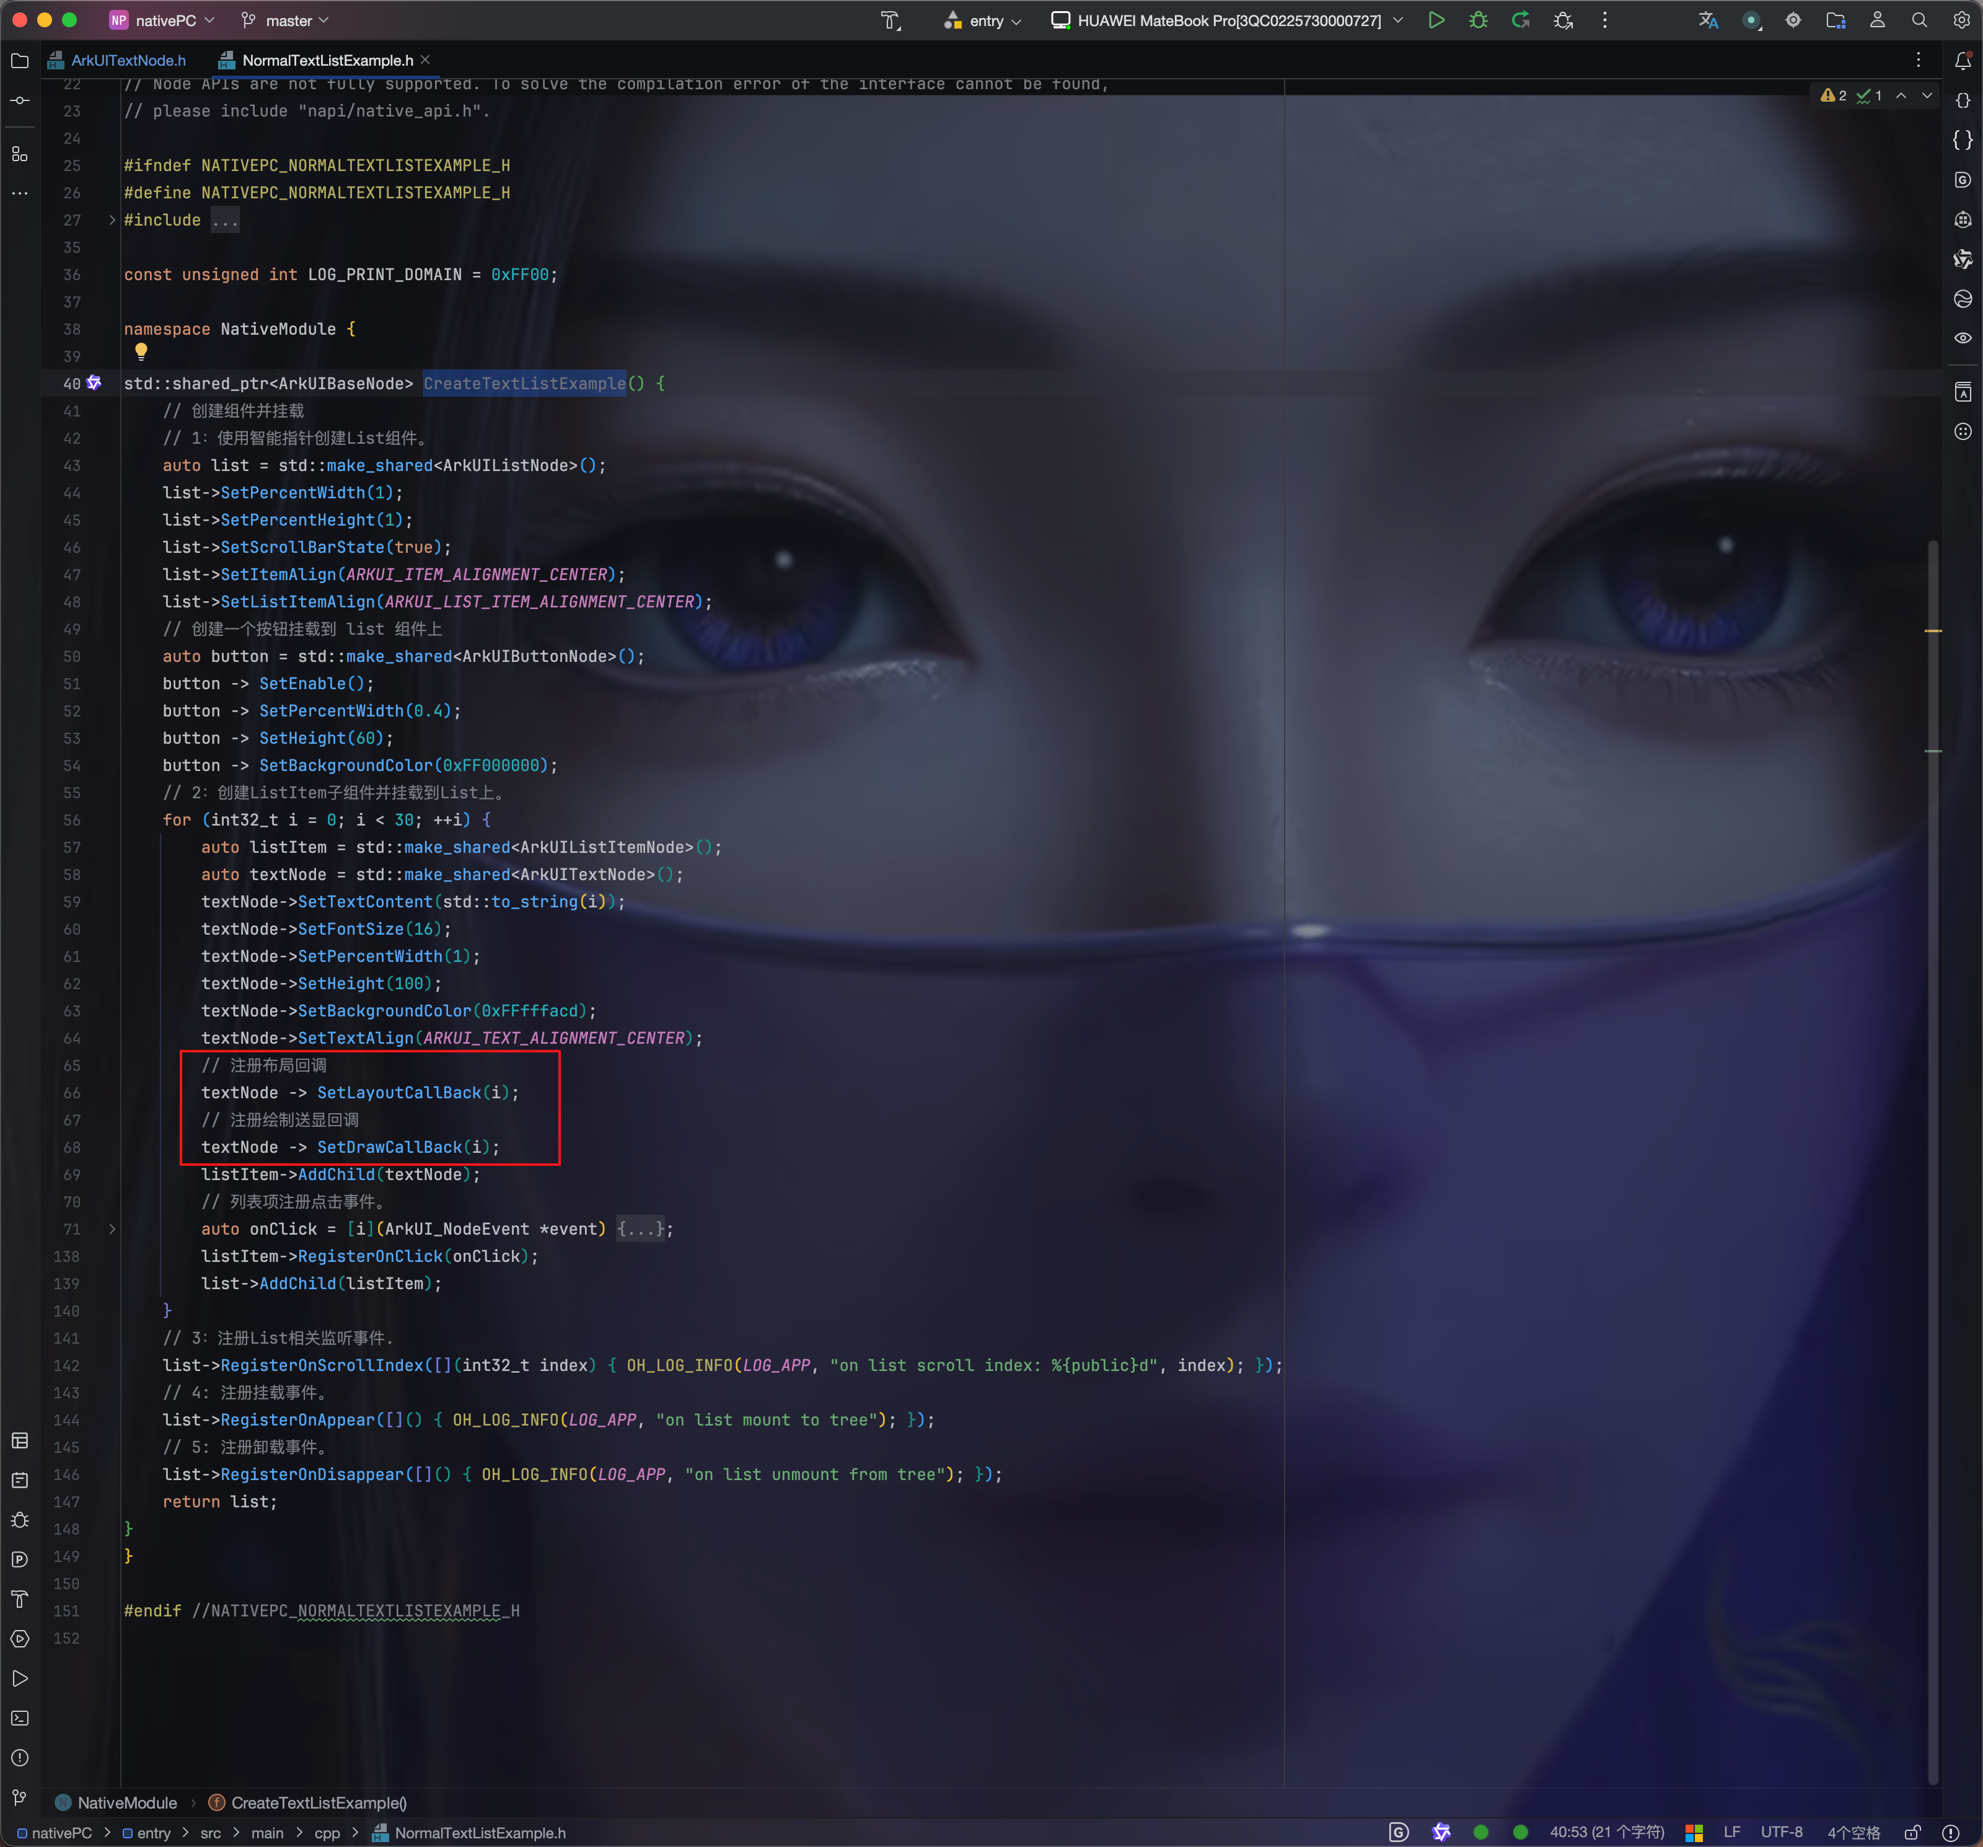Viewport: 1983px width, 1847px height.
Task: Open Settings gear in top toolbar
Action: point(1961,20)
